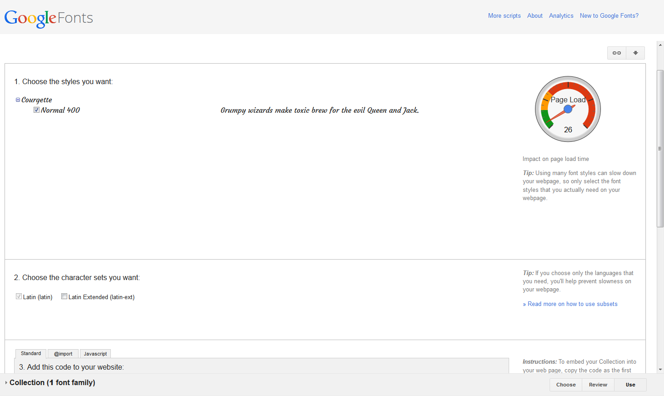Click the scrollbar's down arrow
Viewport: 664px width, 396px height.
click(660, 370)
